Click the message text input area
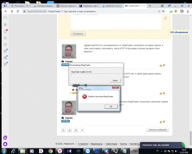192x154 pixels. (x=116, y=22)
